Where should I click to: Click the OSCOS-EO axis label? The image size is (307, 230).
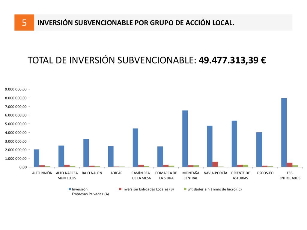tap(265, 173)
